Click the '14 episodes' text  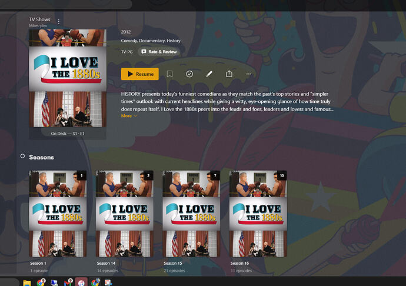coord(108,271)
